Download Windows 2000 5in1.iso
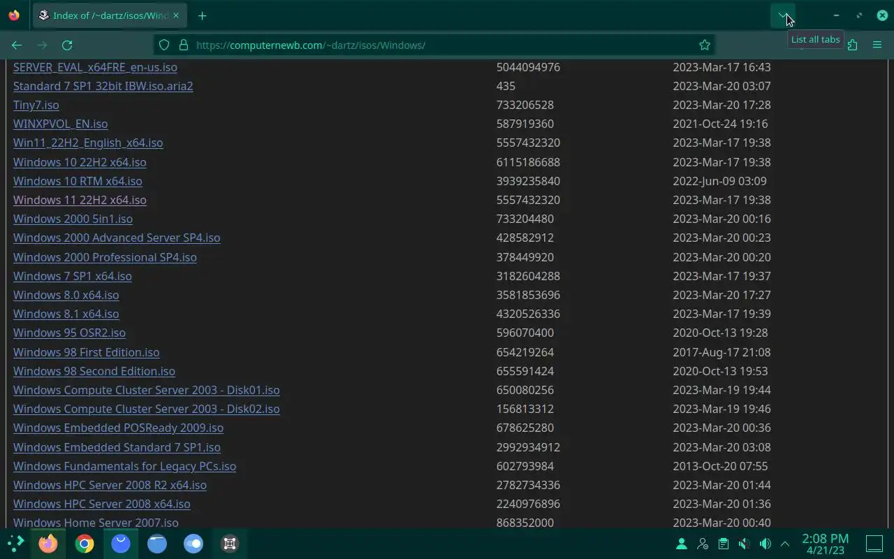894x559 pixels. coord(73,219)
